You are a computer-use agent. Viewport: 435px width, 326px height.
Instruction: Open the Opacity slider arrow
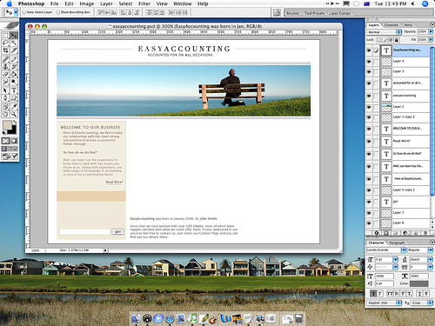431,31
